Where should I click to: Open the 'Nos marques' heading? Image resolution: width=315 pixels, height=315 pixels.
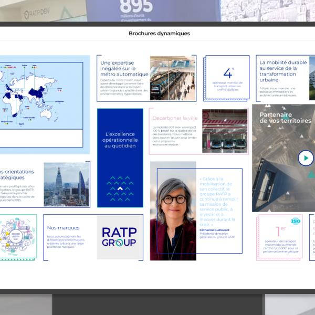64,228
